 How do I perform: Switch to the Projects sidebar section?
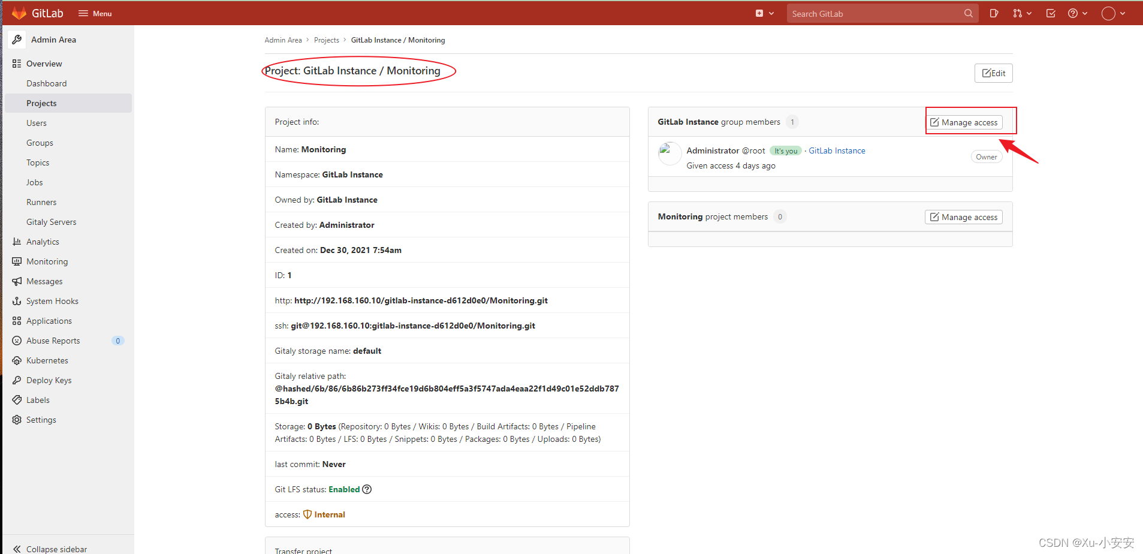(41, 103)
